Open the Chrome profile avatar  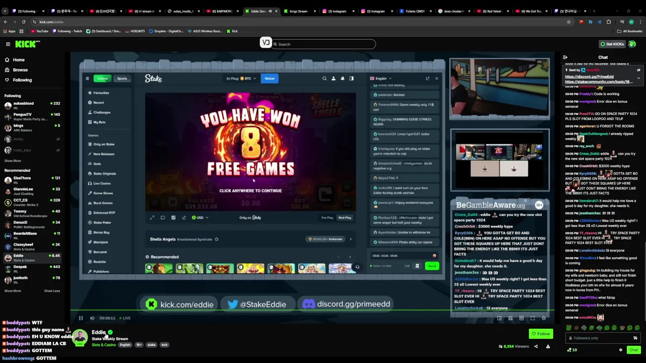pyautogui.click(x=631, y=22)
